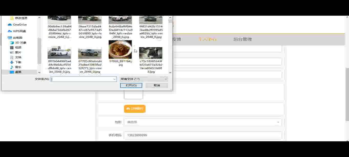The height and width of the screenshot is (157, 349).
Task: Select image file starting 00db9ec139a84
Action: [59, 27]
